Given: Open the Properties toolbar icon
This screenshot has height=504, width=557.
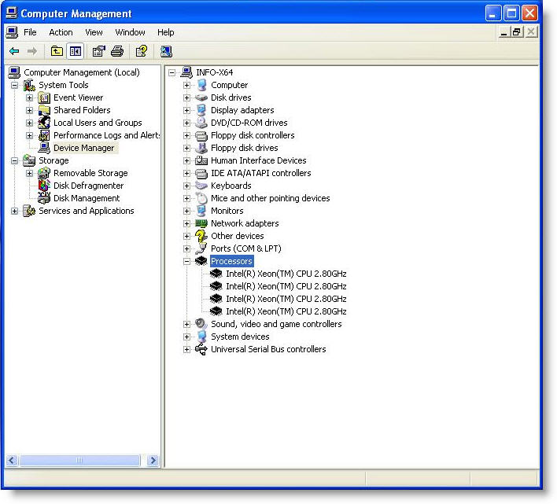Looking at the screenshot, I should pos(99,51).
